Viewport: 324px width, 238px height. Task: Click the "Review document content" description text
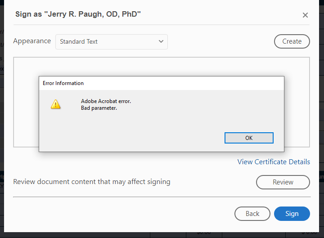(92, 182)
